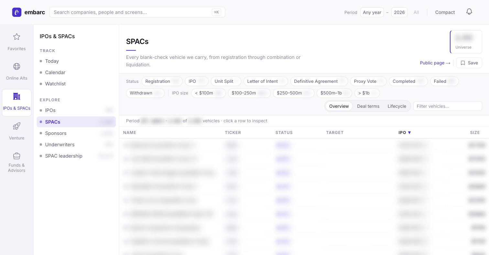Filter IPO size under $100m
This screenshot has height=255, width=489.
point(208,93)
